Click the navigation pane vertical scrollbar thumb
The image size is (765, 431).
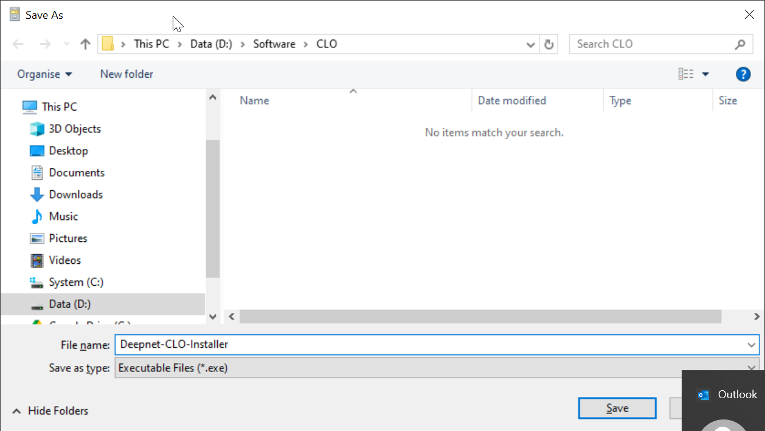212,209
